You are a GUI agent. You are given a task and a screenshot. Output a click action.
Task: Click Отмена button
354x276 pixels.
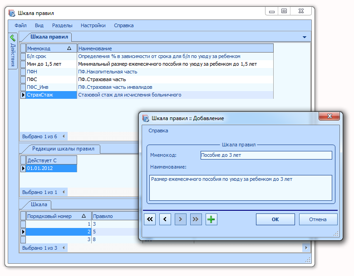318,219
